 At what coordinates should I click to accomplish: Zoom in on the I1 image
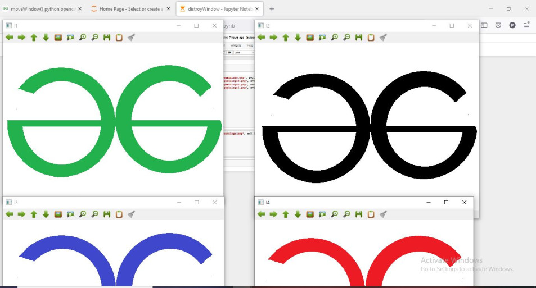82,38
